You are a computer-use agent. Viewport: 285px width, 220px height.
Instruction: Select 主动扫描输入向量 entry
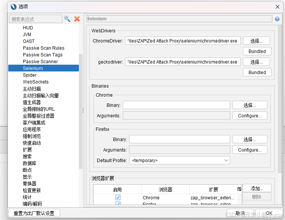click(x=41, y=96)
